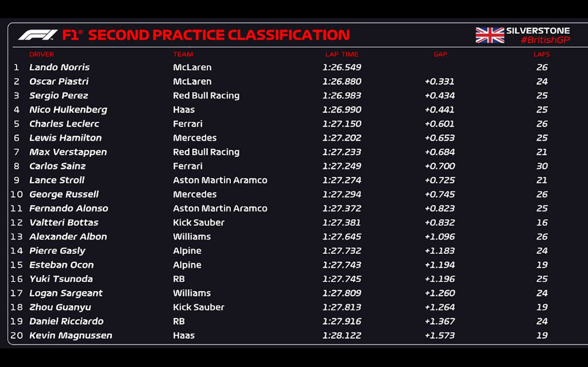Click Kevin Magnussen's name
The image size is (588, 367).
pos(71,336)
